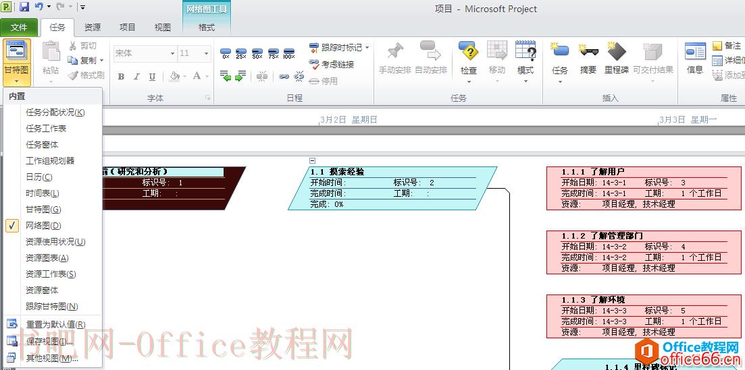
Task: Open the 复制 dropdown arrow
Action: 102,61
